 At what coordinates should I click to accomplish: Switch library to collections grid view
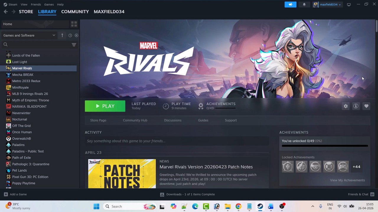pyautogui.click(x=74, y=24)
